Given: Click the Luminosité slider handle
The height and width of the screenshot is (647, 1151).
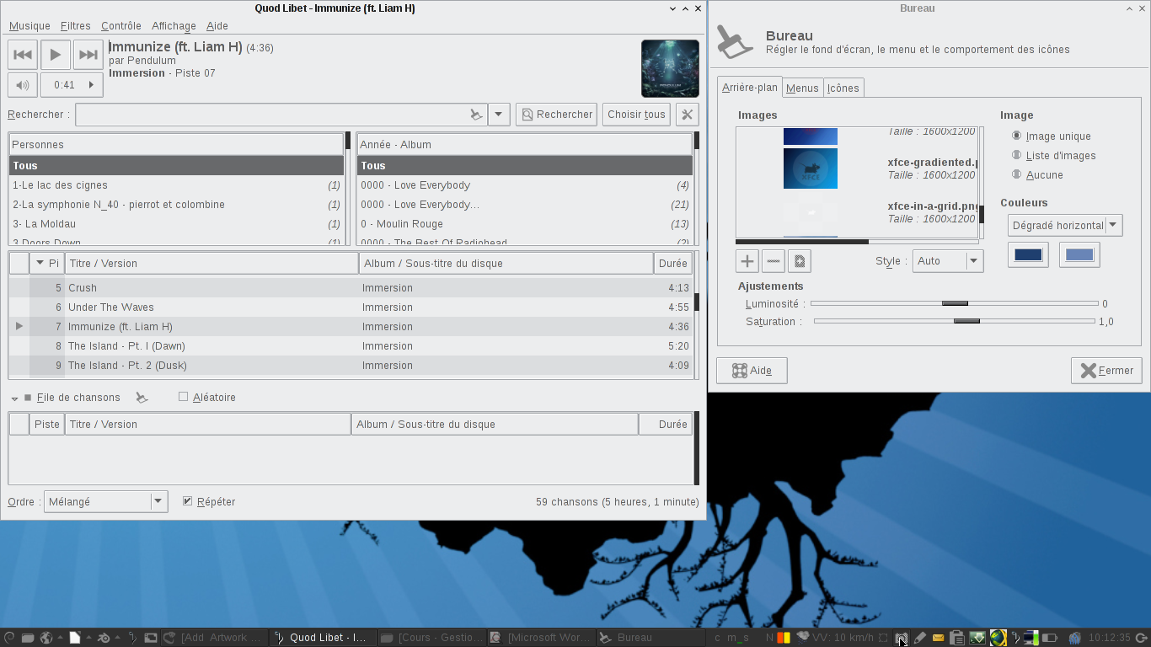Looking at the screenshot, I should (x=955, y=303).
